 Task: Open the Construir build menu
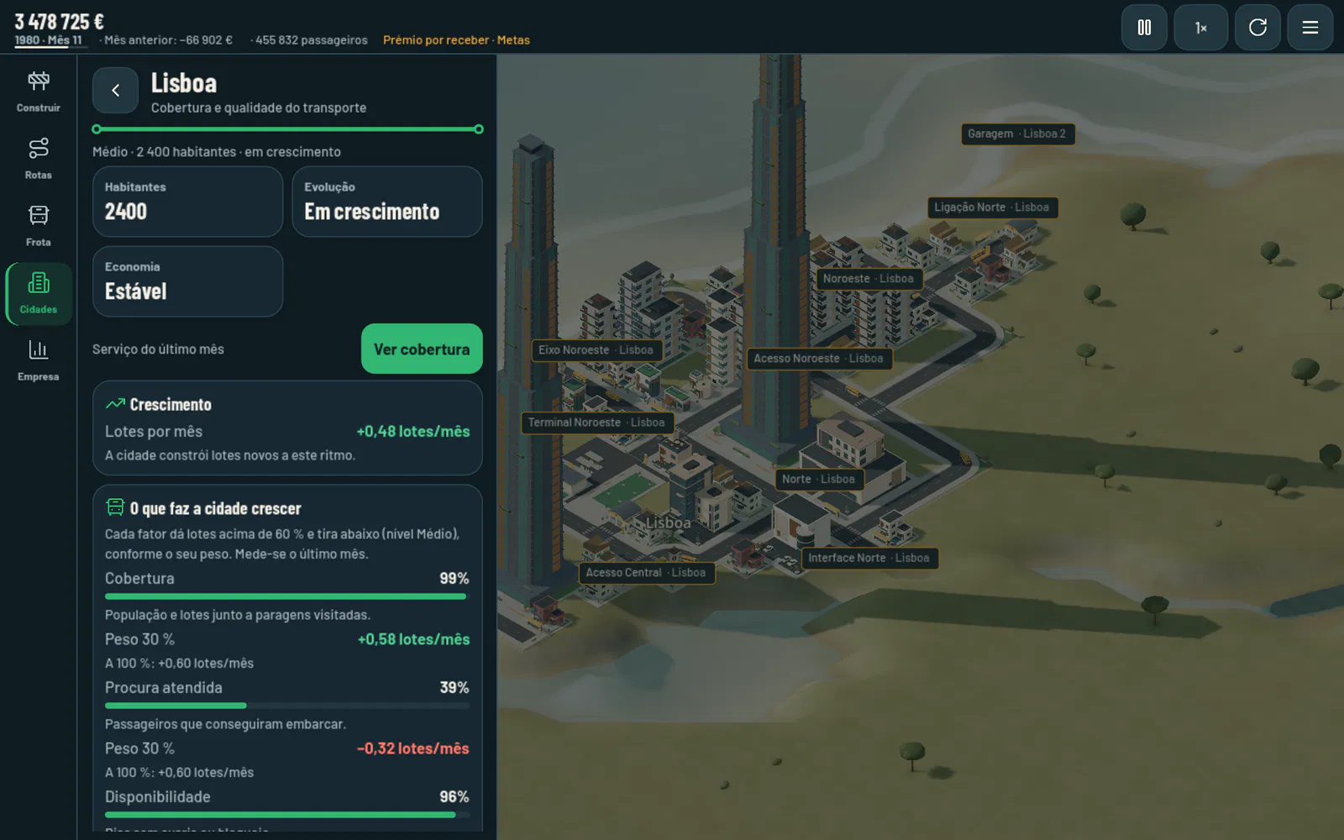[x=39, y=91]
